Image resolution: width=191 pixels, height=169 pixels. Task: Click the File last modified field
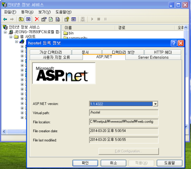point(124,140)
